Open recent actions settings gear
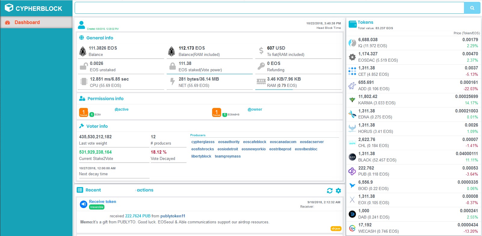Viewport: 482px width, 236px height. (338, 191)
